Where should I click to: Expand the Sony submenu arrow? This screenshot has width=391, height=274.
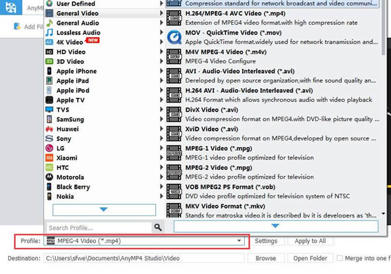[x=161, y=138]
